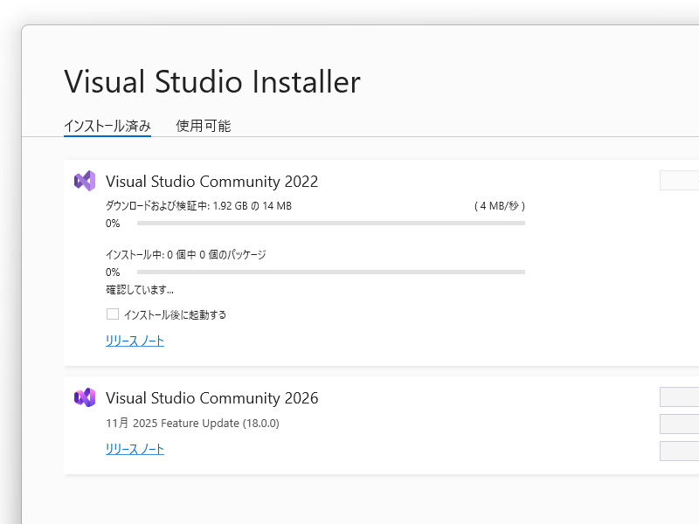Click the middle button on the 2026 entry

(682, 424)
